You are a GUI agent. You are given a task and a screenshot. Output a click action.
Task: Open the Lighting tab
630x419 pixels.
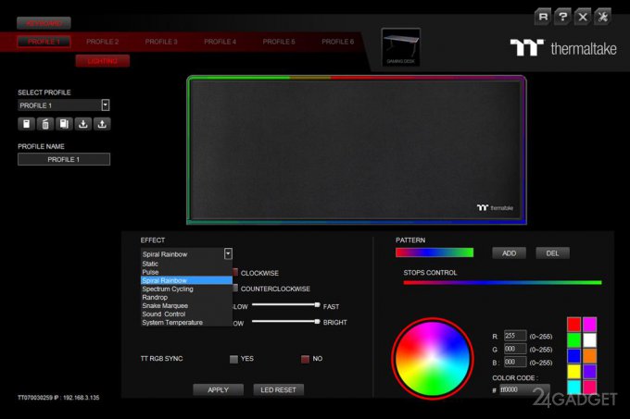pyautogui.click(x=102, y=61)
